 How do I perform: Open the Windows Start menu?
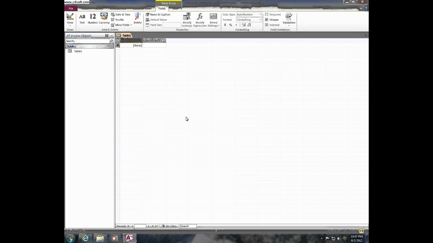[x=70, y=239]
